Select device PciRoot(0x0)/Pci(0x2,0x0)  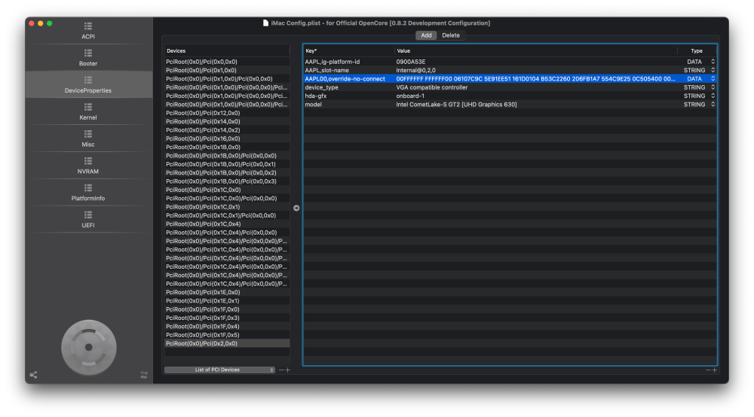click(226, 343)
